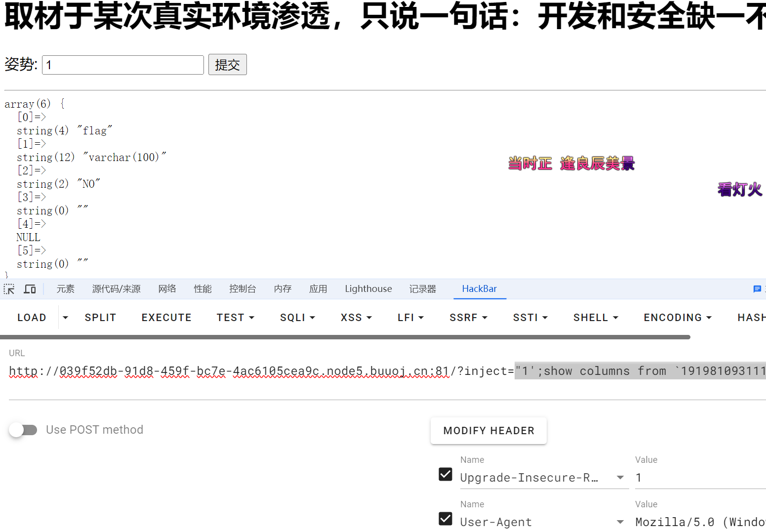Uncheck the User-Agent header checkbox
This screenshot has height=532, width=766.
pyautogui.click(x=445, y=519)
